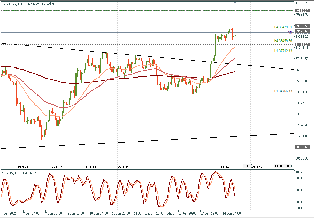Click the Stoch(5,3,3) indicator label
Screen dimensions: 314x218
20,173
